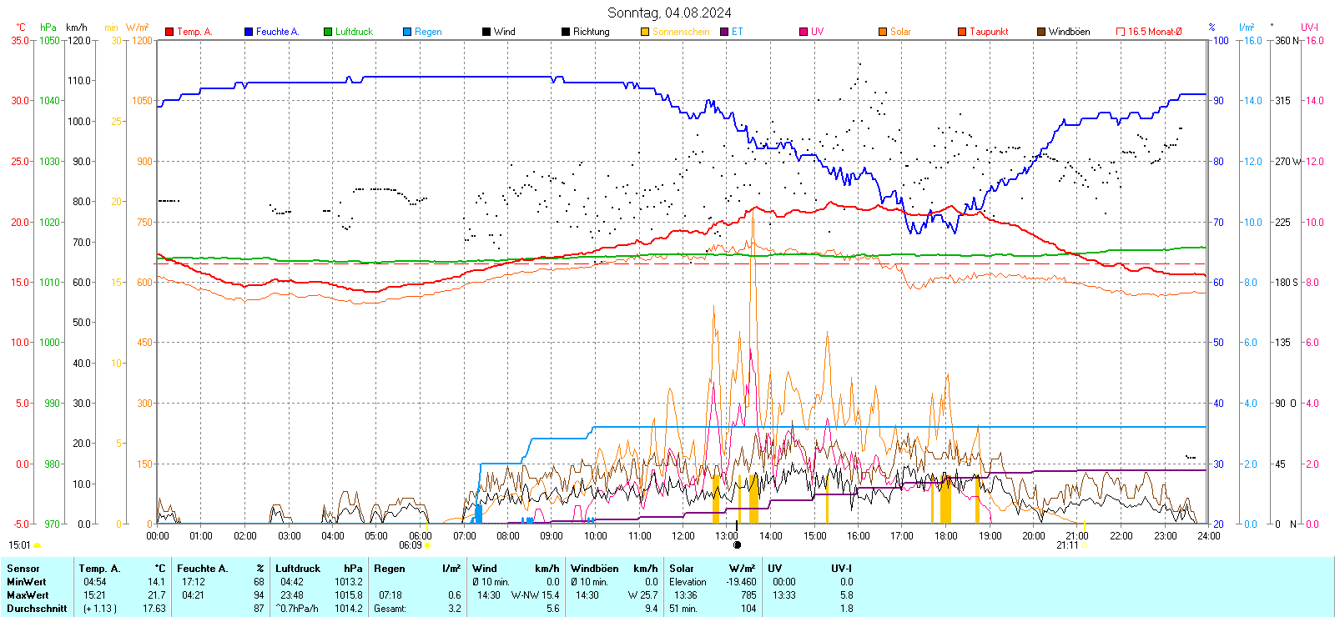The width and height of the screenshot is (1335, 617).
Task: Click the blue Feuchte A. legend square
Action: (x=249, y=32)
